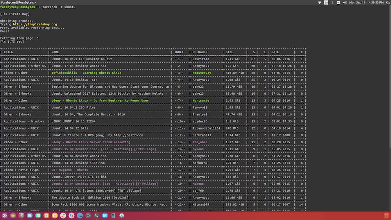This screenshot has height=220, width=391.
Task: Open the Trash icon in dock
Action: click(x=386, y=216)
